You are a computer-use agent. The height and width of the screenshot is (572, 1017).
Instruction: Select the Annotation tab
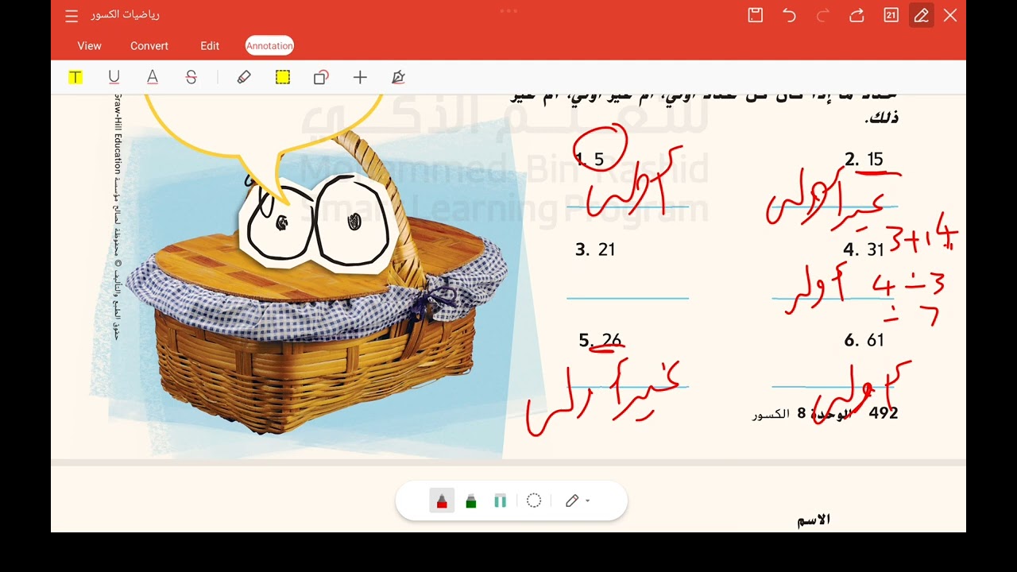[x=269, y=46]
